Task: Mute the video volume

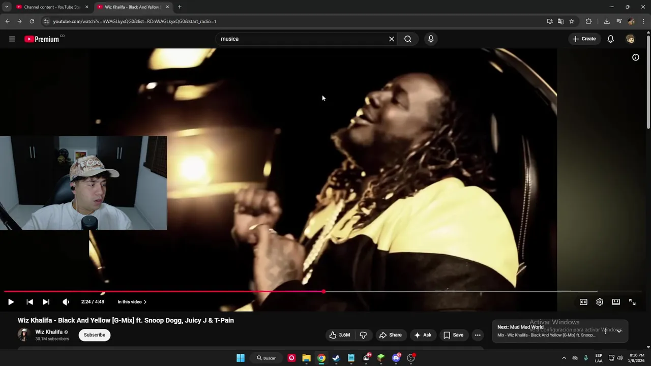Action: click(66, 302)
